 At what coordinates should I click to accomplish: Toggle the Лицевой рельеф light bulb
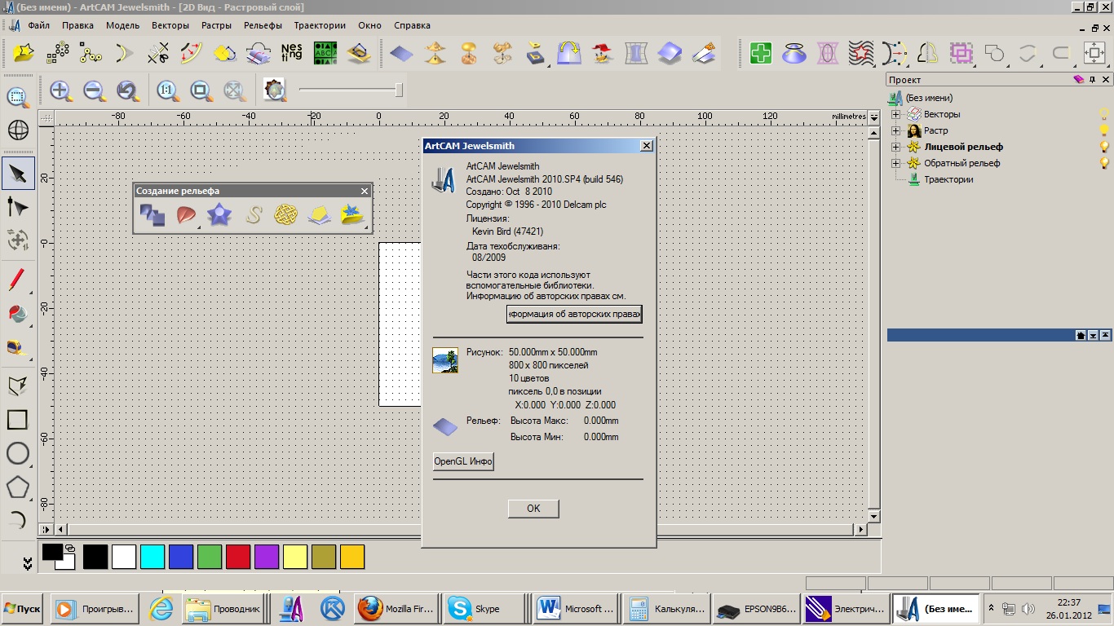coord(1104,147)
